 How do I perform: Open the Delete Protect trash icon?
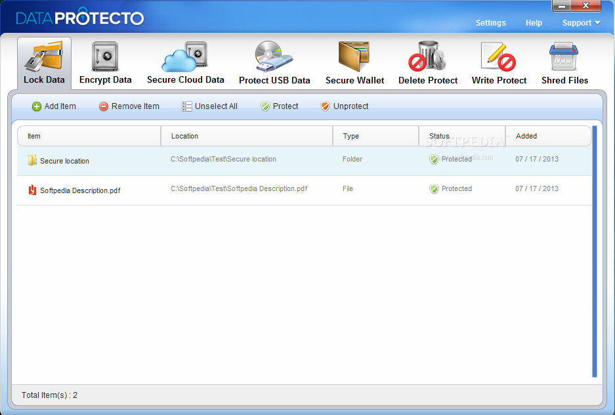tap(428, 56)
